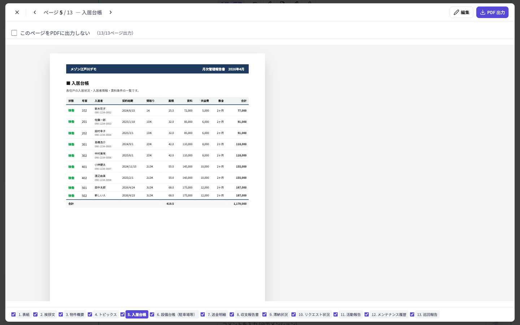The height and width of the screenshot is (325, 520).
Task: Uncheck the 2. 挨拶文 page checkbox
Action: [35, 315]
